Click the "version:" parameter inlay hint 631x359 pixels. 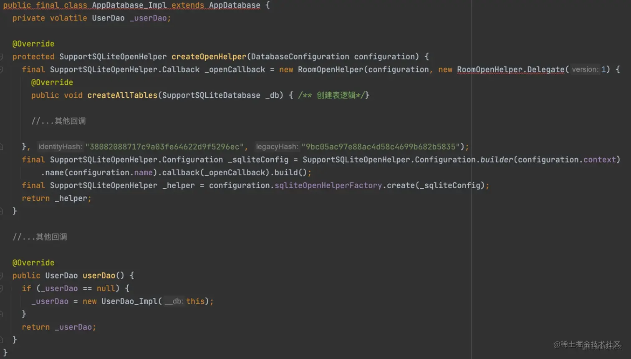(585, 70)
